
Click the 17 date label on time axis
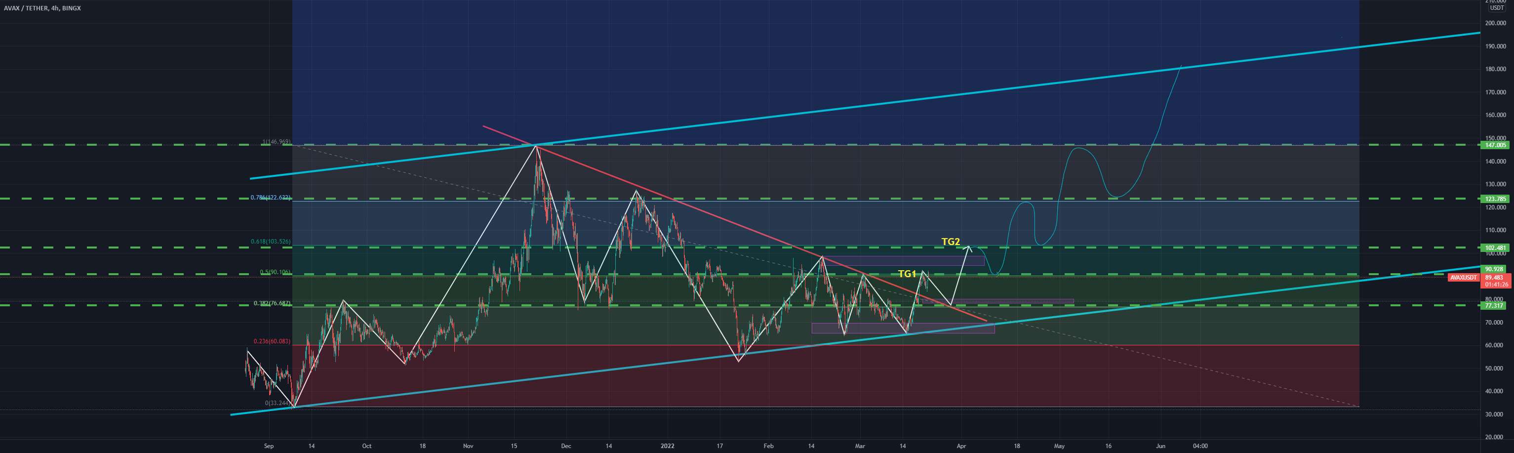click(719, 446)
